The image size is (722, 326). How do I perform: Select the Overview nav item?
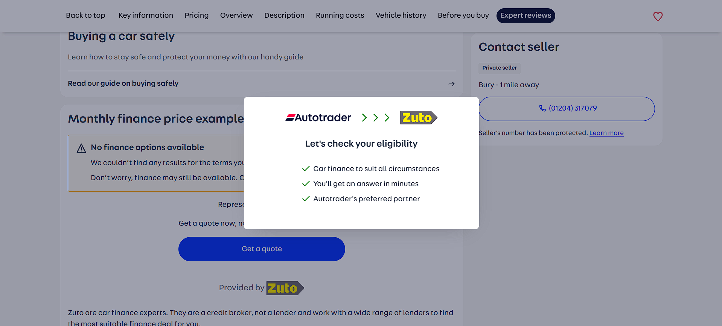(236, 15)
